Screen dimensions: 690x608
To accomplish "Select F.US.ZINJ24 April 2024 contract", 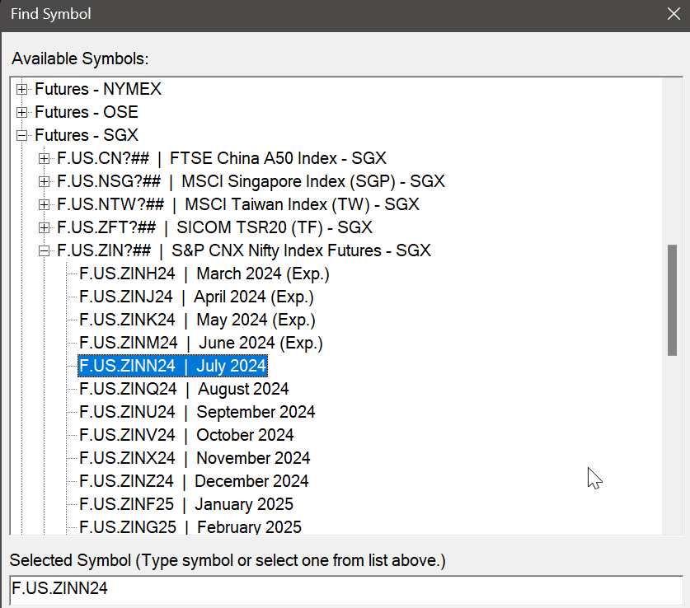I will coord(196,297).
